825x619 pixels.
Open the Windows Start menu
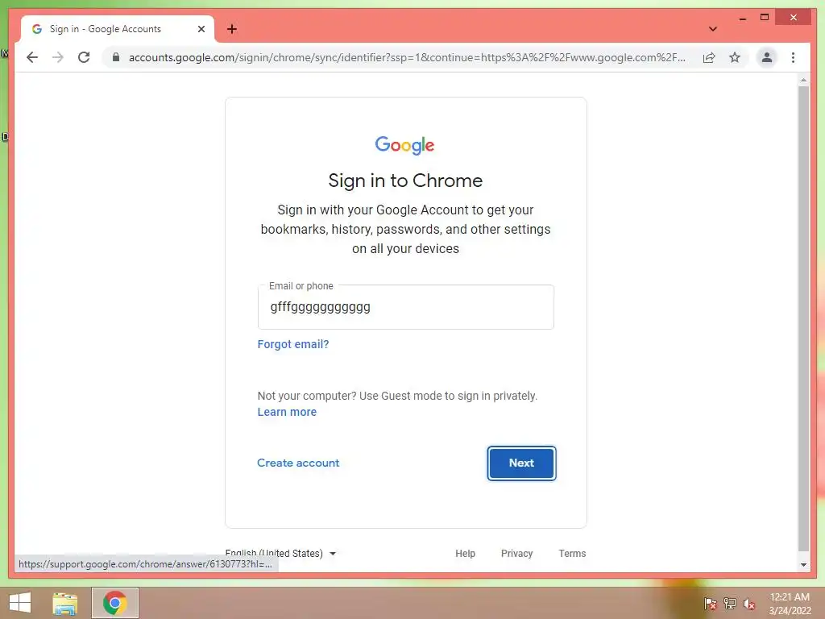click(x=20, y=603)
